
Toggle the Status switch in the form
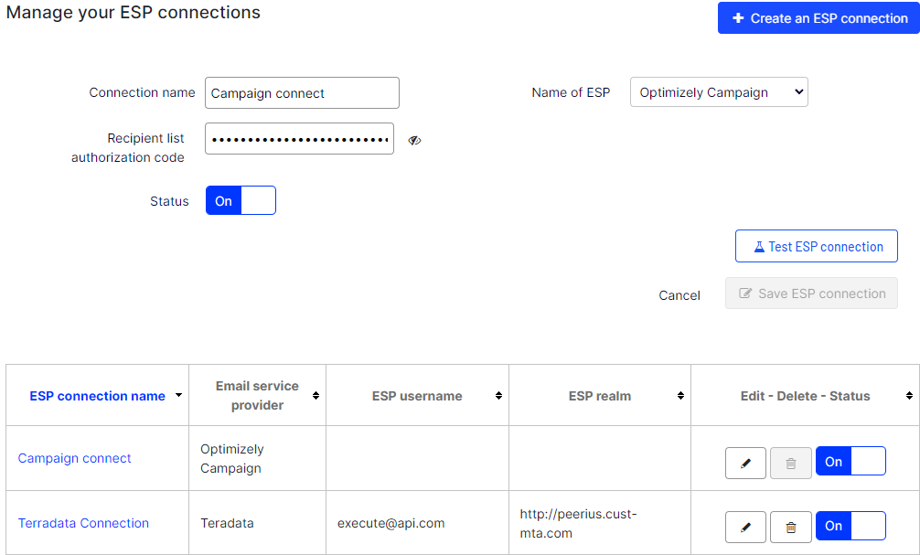[241, 201]
